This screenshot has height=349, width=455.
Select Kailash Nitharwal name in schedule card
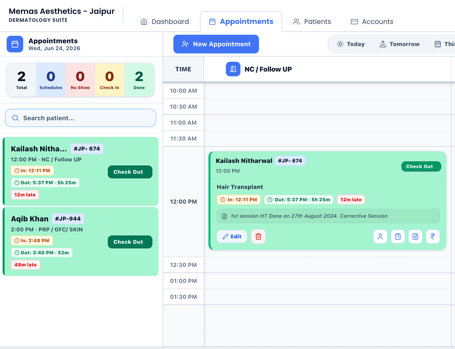[244, 161]
